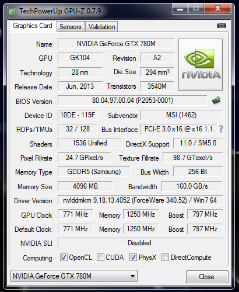Click the Bus Interface field PCI-E 3.0 x16
This screenshot has height=292, width=239.
[178, 129]
